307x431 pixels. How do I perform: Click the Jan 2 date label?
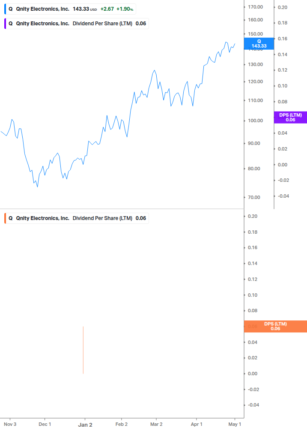click(x=85, y=425)
